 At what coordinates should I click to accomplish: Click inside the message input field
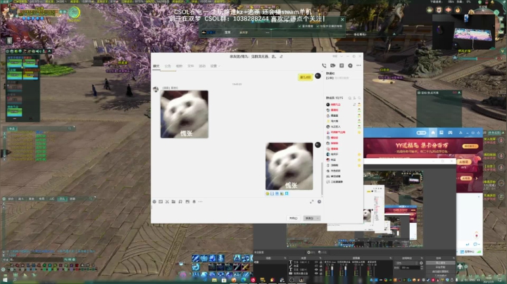point(236,209)
